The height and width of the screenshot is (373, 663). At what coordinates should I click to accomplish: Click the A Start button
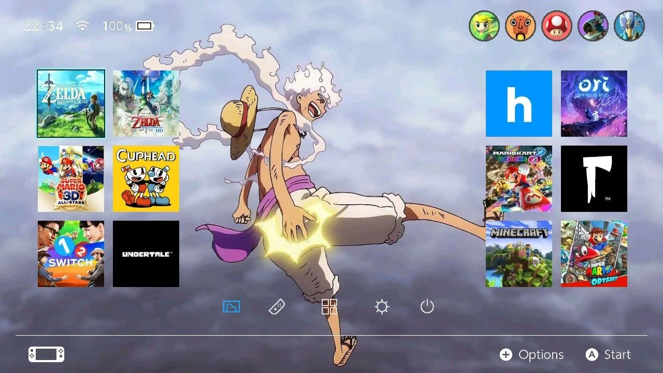coord(608,354)
